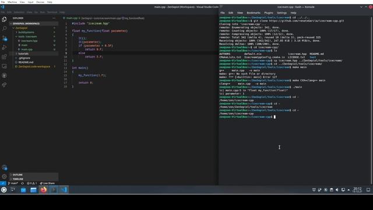Screen dimensions: 373x210
Task: Open Run and Debug view
Action: (x=4, y=47)
